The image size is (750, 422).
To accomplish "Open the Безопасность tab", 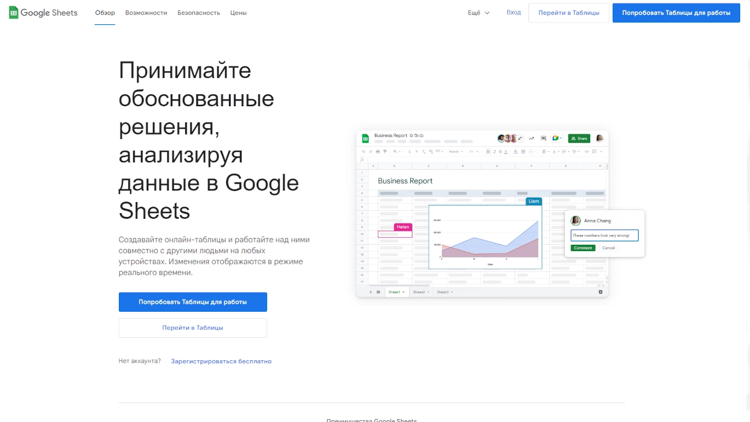I will [198, 13].
